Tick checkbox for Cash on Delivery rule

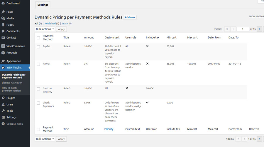click(x=38, y=89)
